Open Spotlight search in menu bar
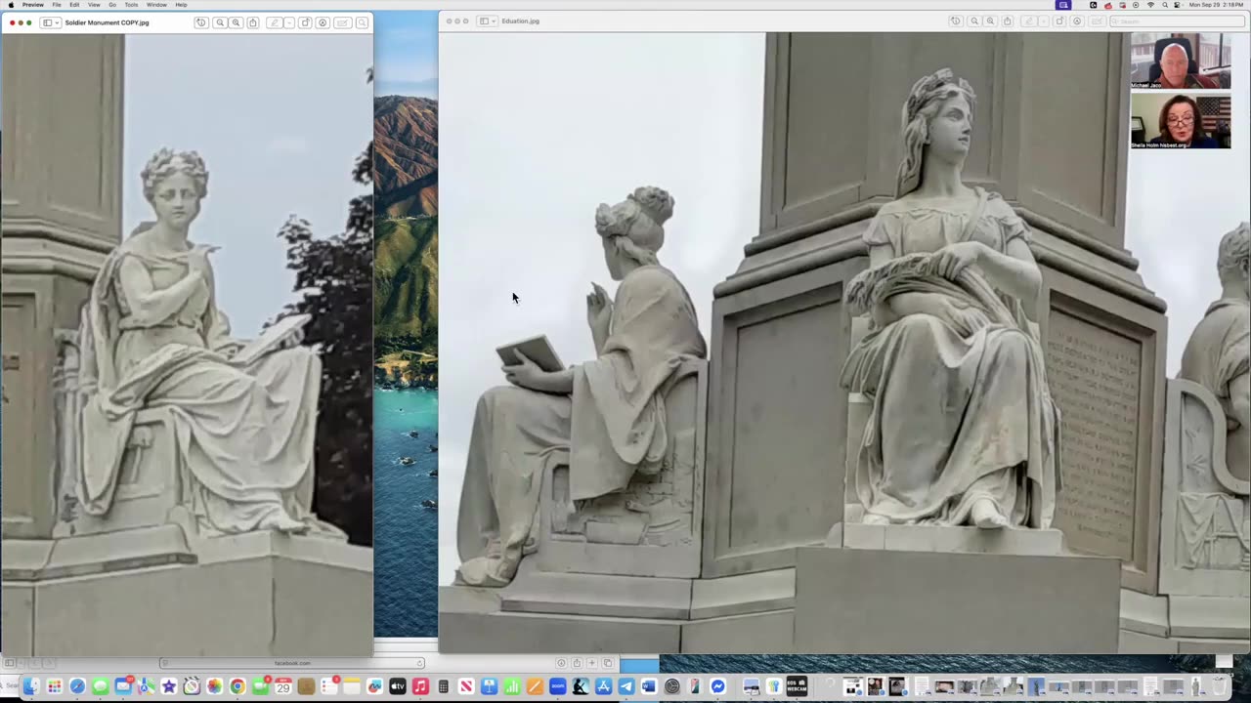Image resolution: width=1251 pixels, height=703 pixels. pyautogui.click(x=1164, y=5)
